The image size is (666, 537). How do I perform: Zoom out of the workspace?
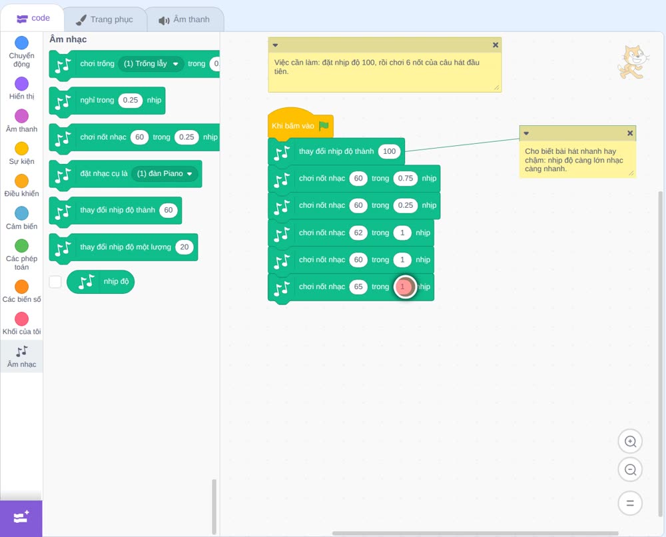click(630, 470)
